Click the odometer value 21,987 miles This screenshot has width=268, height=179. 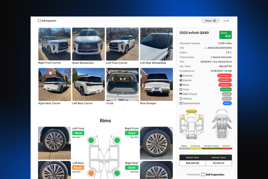(x=225, y=43)
